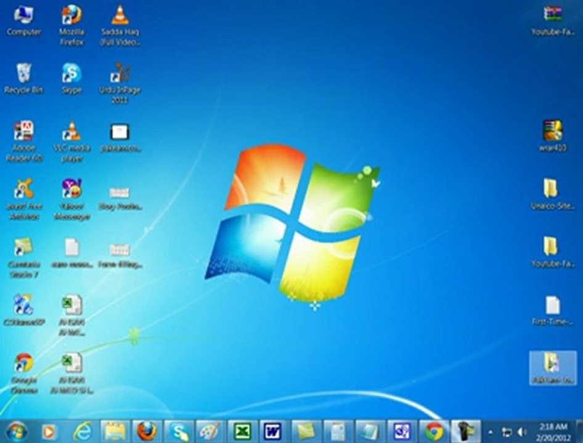Select the white thumbnail file below Urdu InPage

pos(120,137)
